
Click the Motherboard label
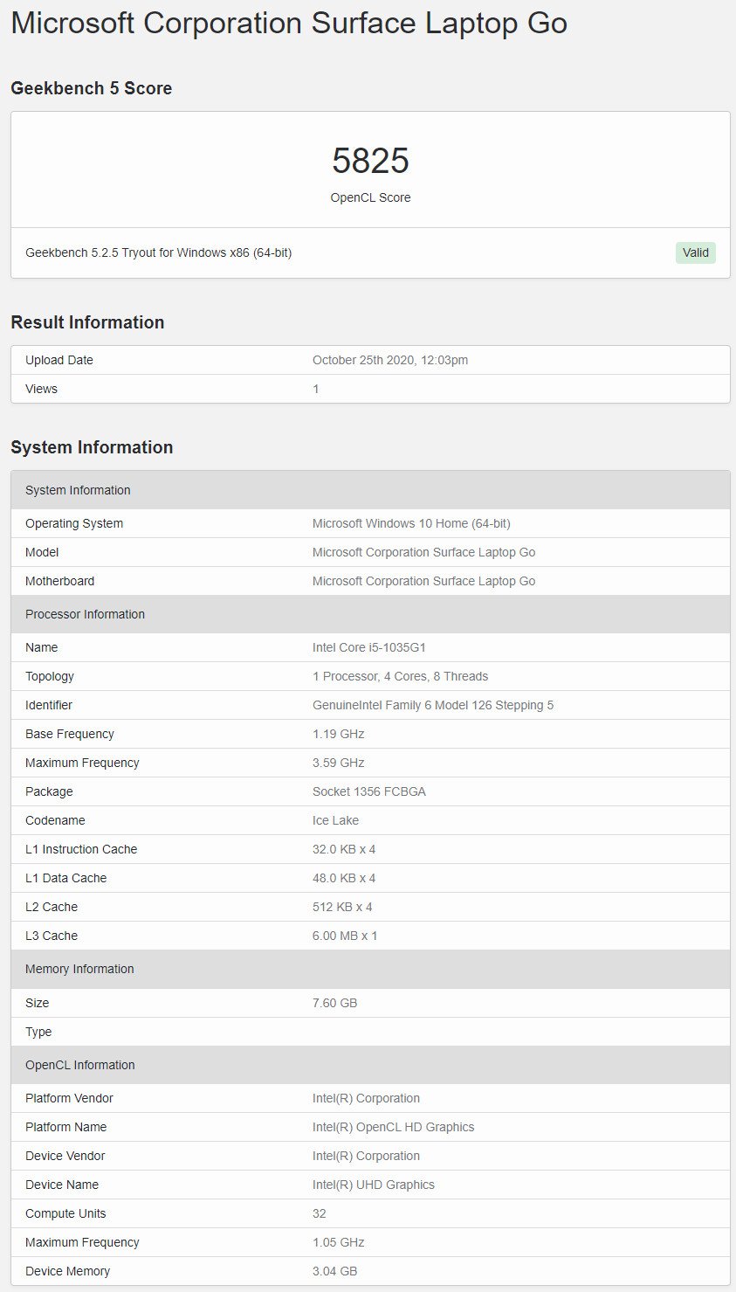click(x=59, y=581)
